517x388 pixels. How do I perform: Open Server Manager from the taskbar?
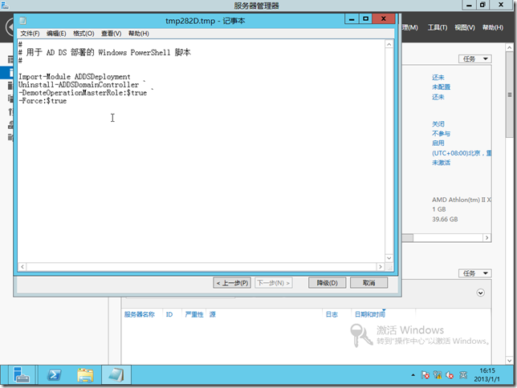[20, 375]
